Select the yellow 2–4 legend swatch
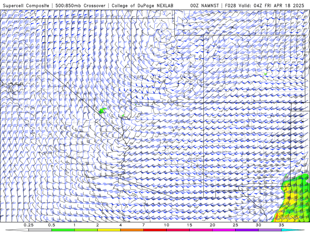310x232 pixels. pyautogui.click(x=109, y=230)
